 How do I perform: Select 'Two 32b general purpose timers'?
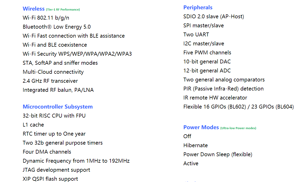click(x=63, y=143)
